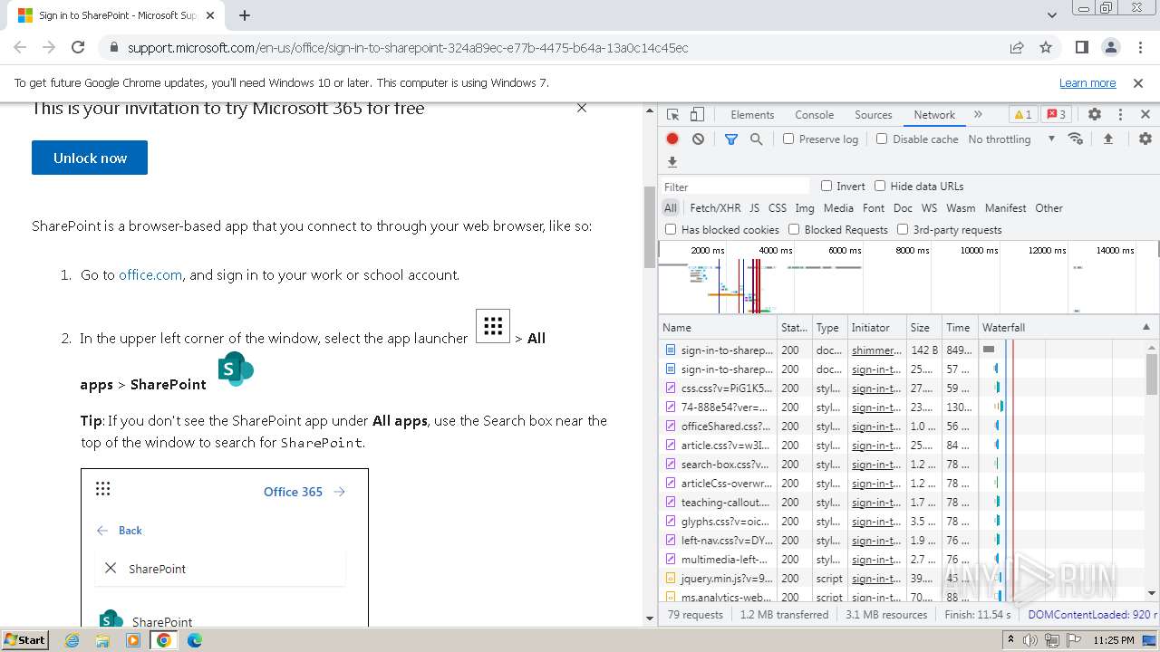Select glyphs.css request row
Image resolution: width=1160 pixels, height=652 pixels.
pos(903,521)
